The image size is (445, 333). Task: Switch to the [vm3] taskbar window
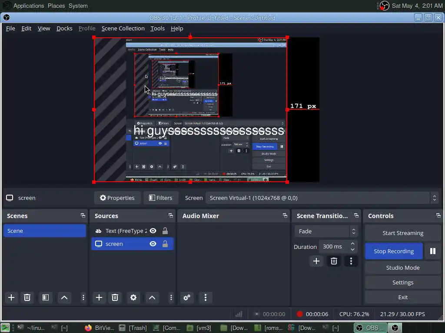click(200, 328)
